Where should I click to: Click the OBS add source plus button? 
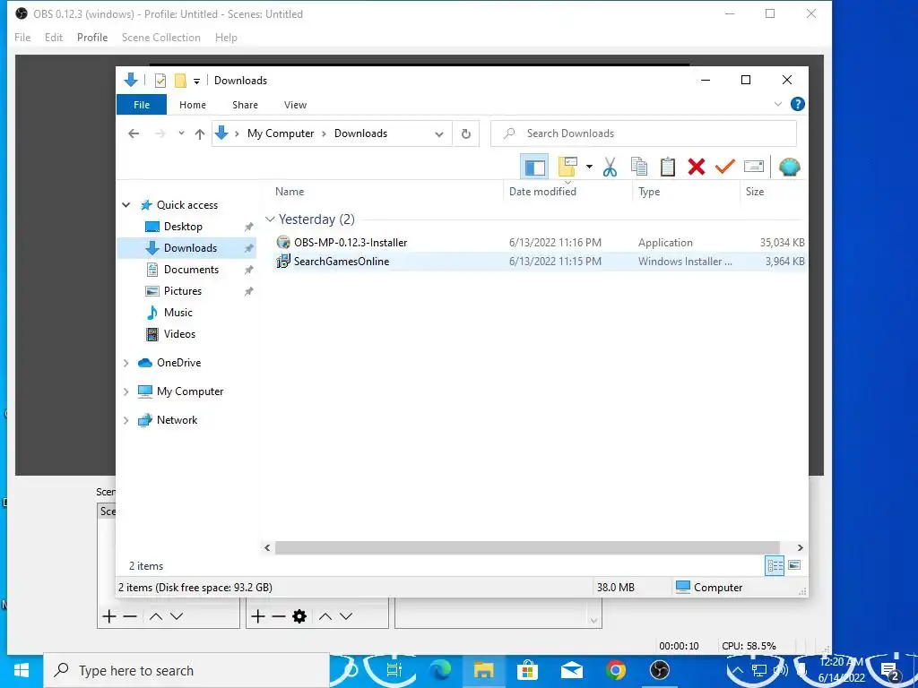[x=257, y=616]
